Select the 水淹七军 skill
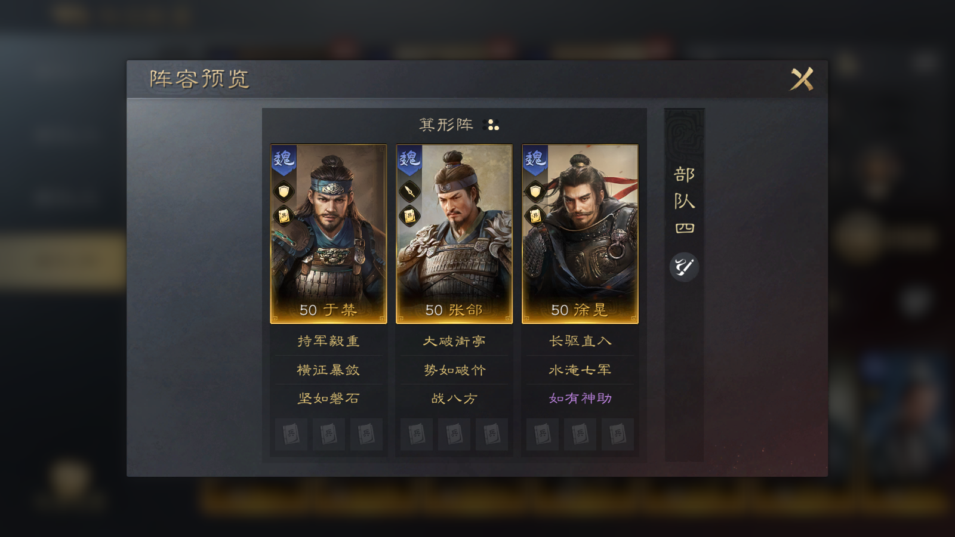 tap(580, 370)
